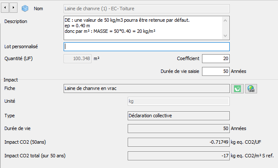Click the Coefficient label
This screenshot has width=278, height=168.
[188, 58]
